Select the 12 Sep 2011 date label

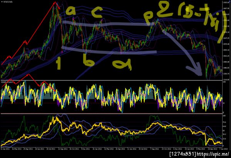point(63,149)
